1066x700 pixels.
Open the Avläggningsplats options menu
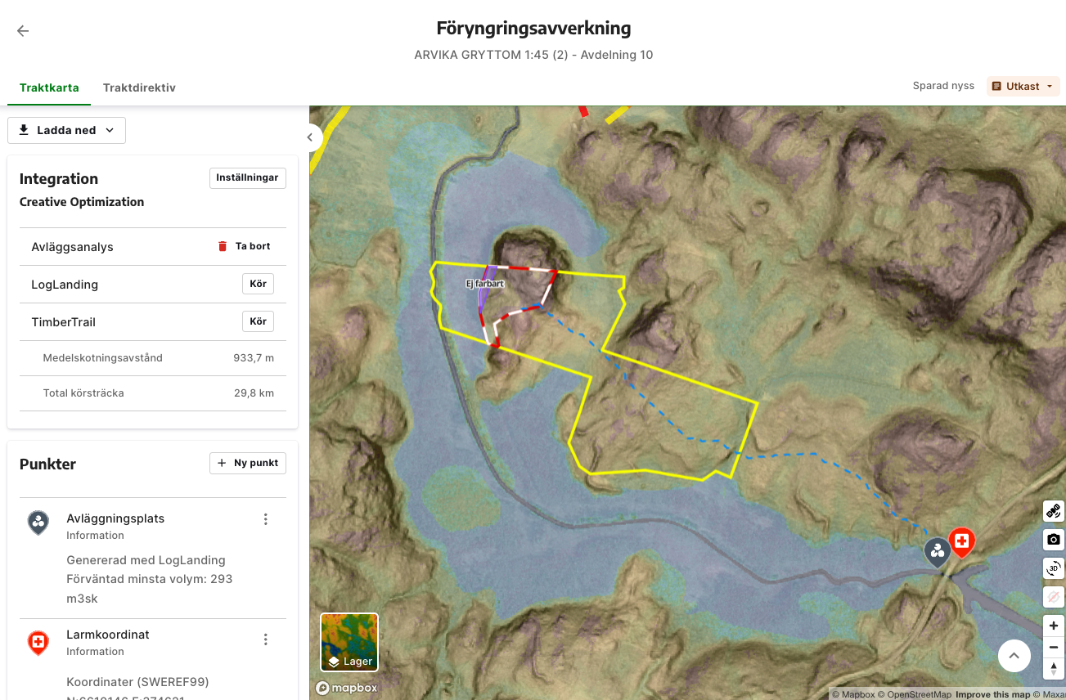coord(265,519)
